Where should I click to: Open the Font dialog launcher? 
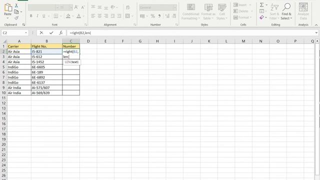[x=85, y=24]
